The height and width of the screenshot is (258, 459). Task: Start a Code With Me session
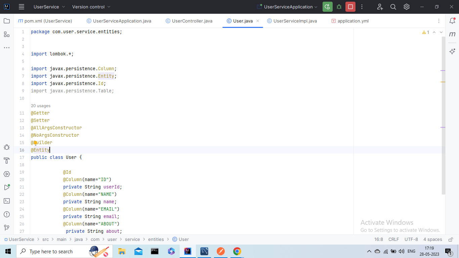pos(380,7)
